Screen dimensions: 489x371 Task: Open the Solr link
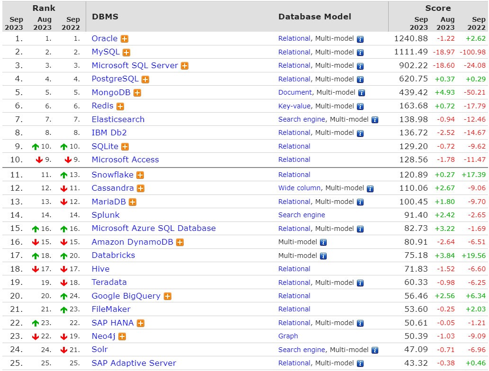99,350
